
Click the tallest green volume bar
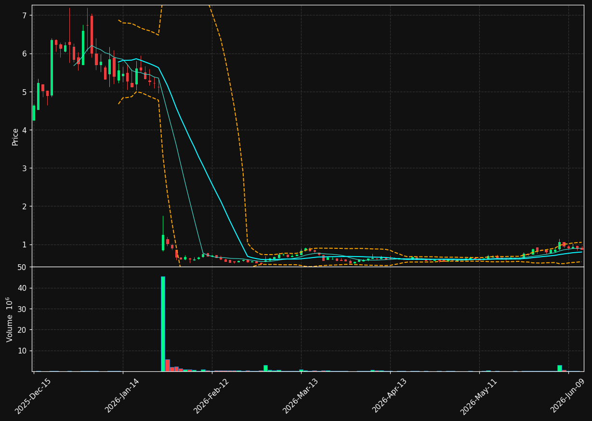click(163, 324)
